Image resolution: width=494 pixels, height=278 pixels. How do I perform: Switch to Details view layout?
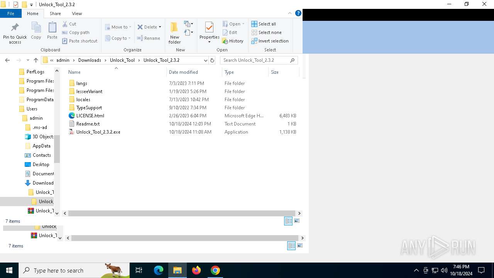288,221
